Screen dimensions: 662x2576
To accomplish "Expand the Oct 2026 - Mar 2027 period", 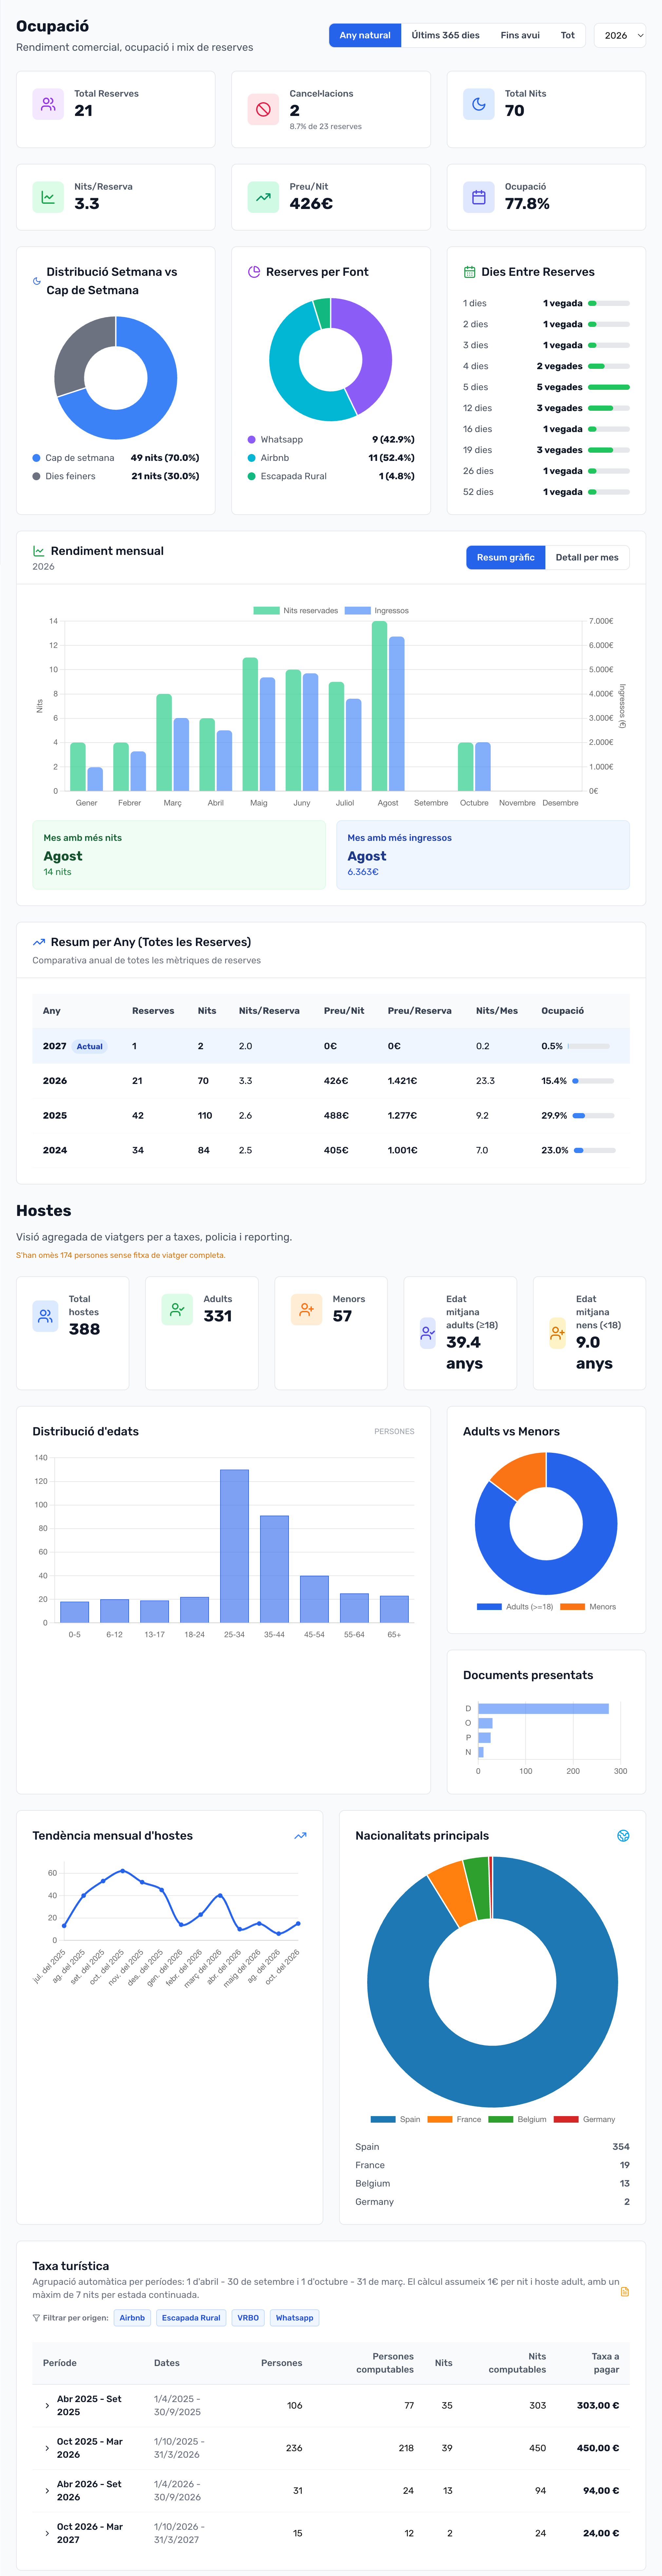I will tap(47, 2533).
